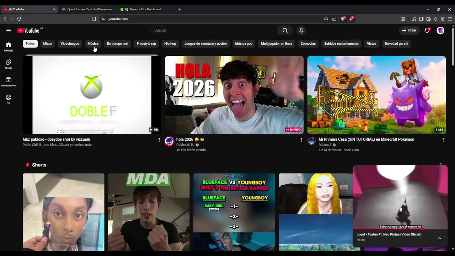The height and width of the screenshot is (256, 455).
Task: Click the page vertical scrollbar
Action: coord(453,46)
